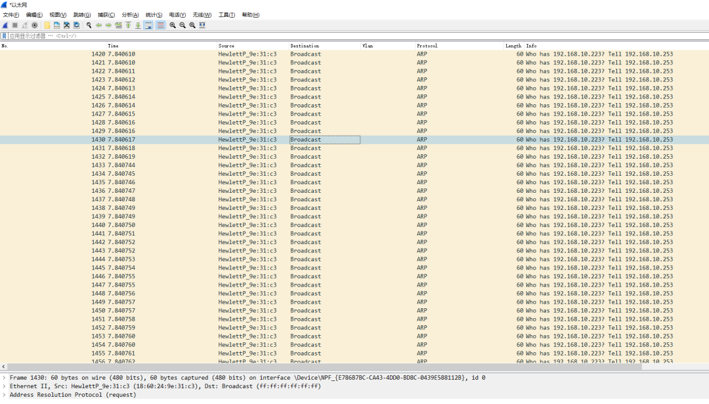Go back to previous packet in history
Viewport: 709px width, 404px height.
coord(98,26)
